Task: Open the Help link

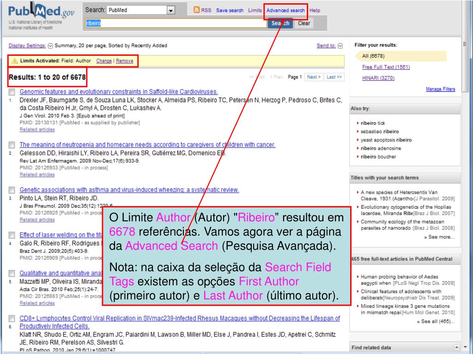Action: [315, 10]
